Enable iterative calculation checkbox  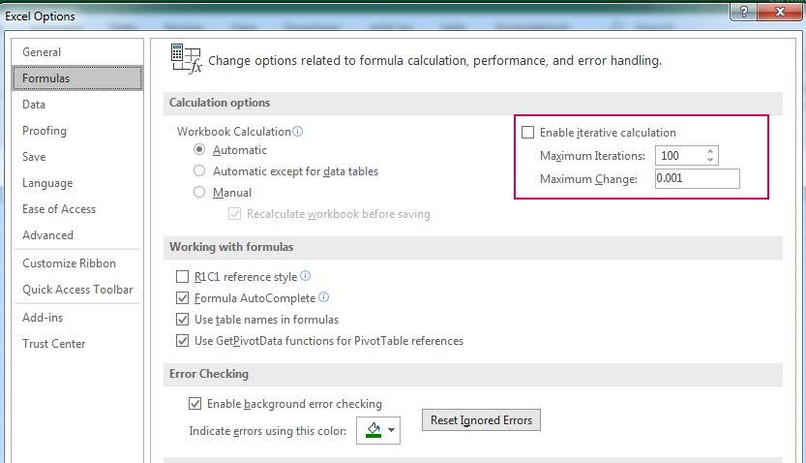coord(528,132)
